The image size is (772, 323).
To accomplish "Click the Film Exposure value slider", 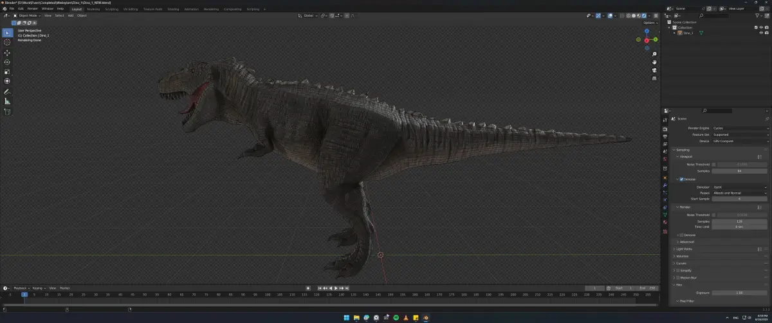I will click(x=740, y=293).
